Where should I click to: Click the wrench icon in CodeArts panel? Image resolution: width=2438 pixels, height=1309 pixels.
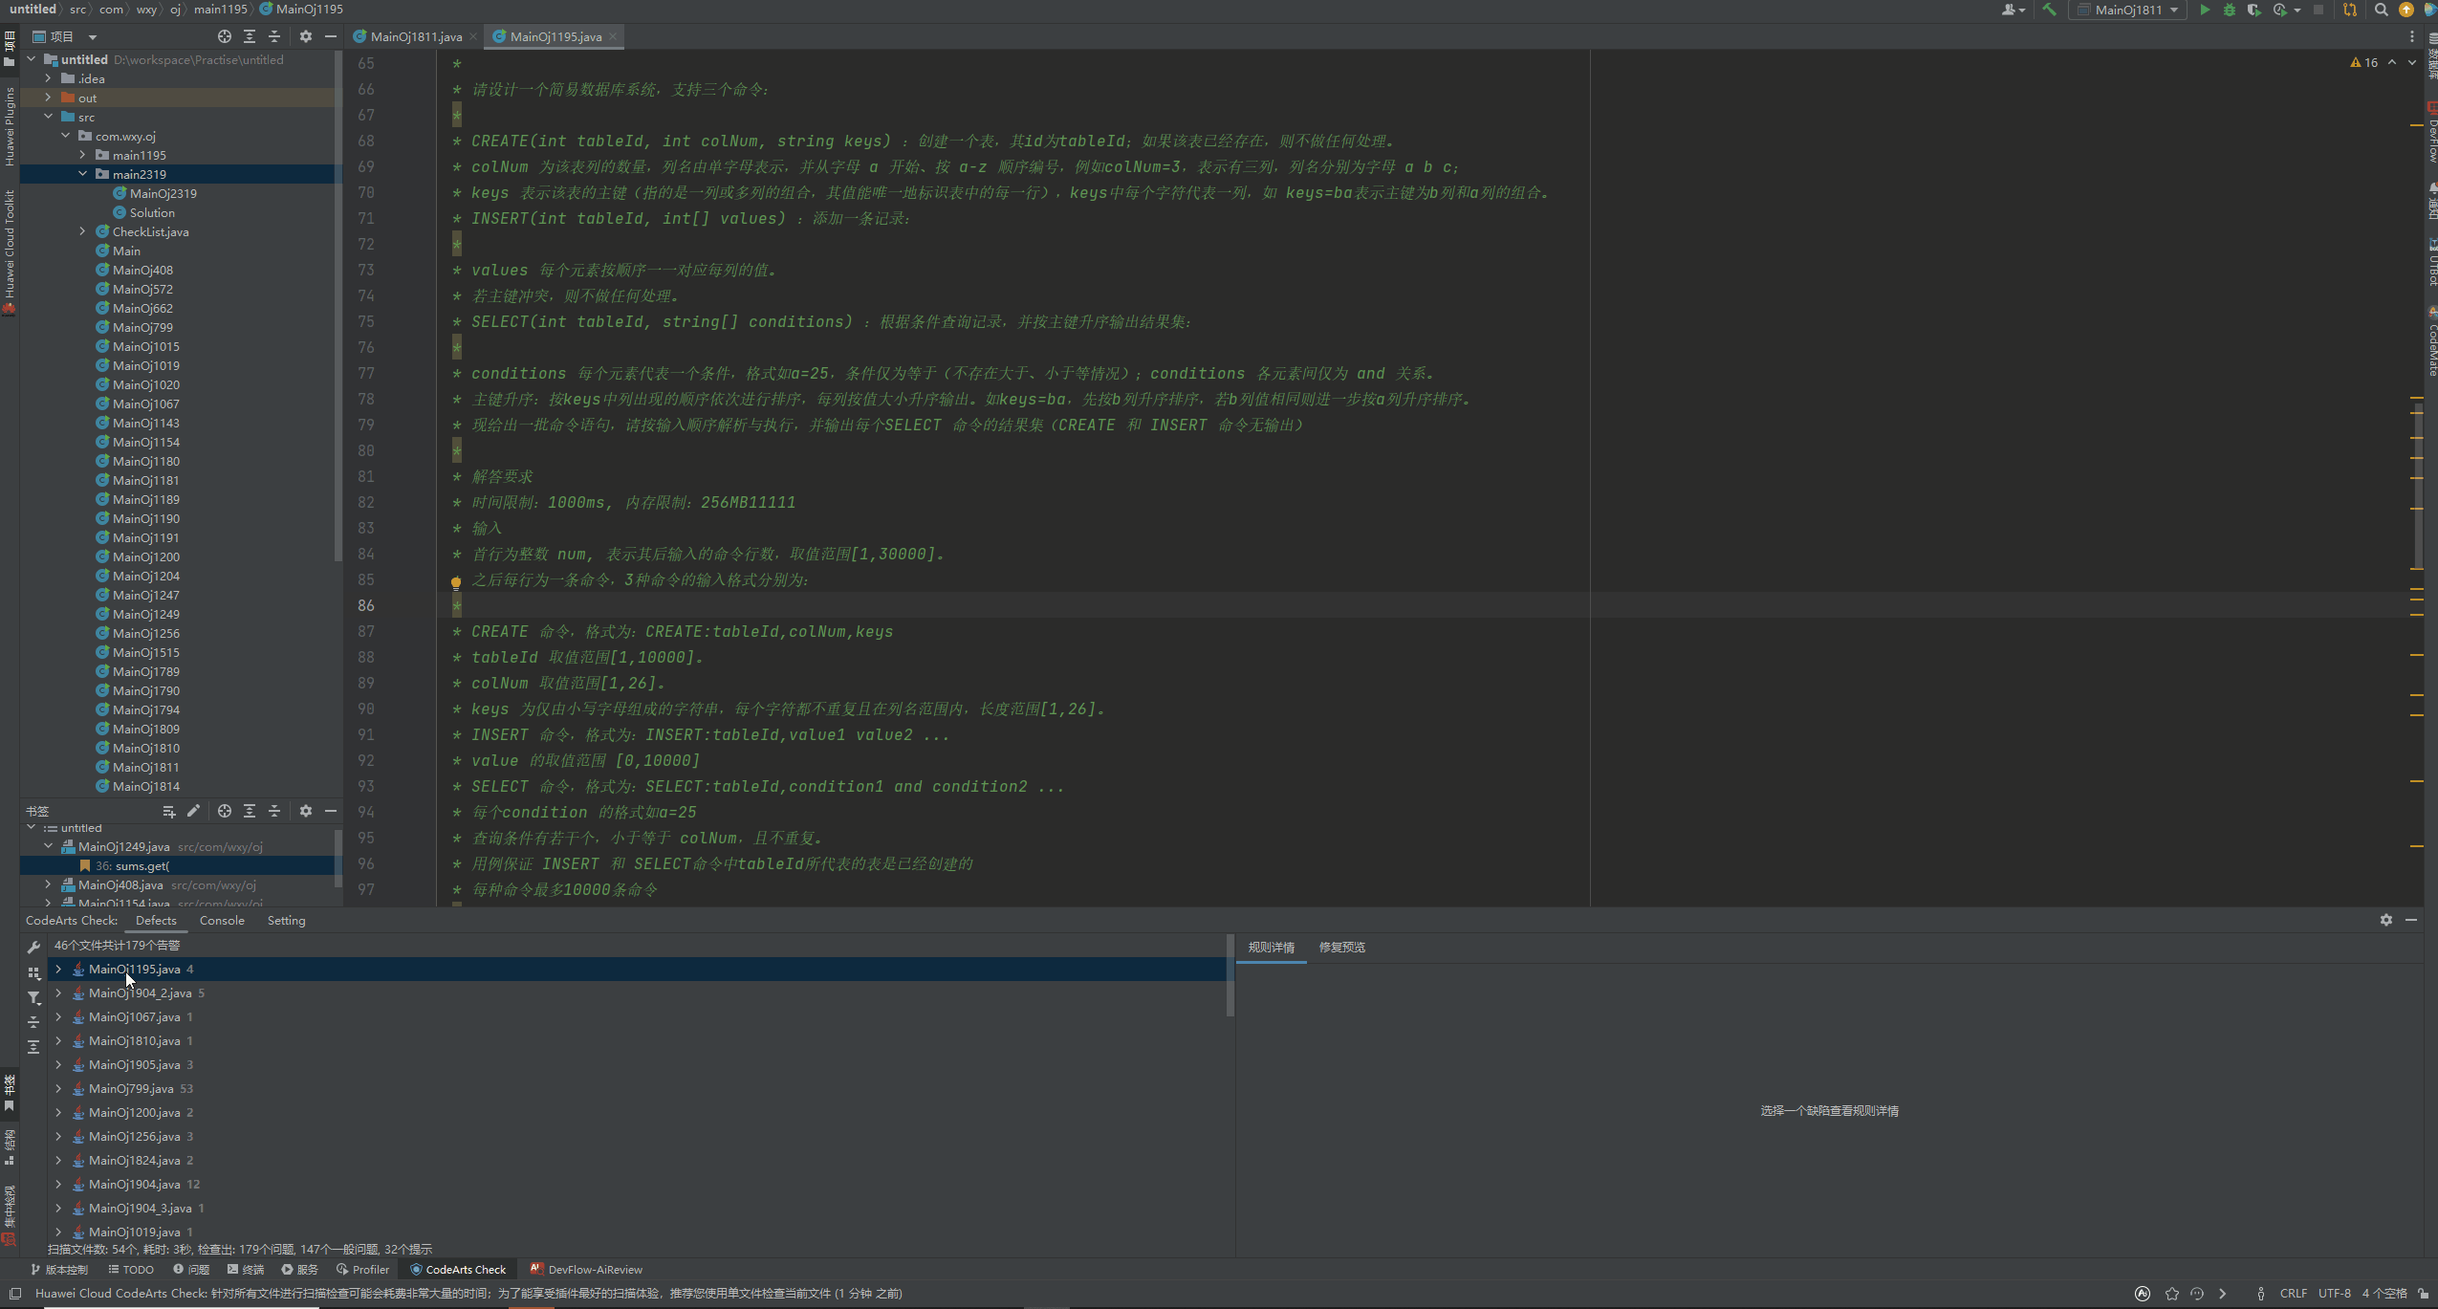tap(33, 947)
